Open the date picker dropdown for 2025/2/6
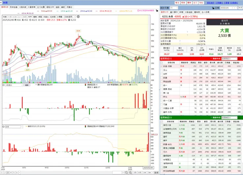The image size is (243, 175). [x=232, y=8]
